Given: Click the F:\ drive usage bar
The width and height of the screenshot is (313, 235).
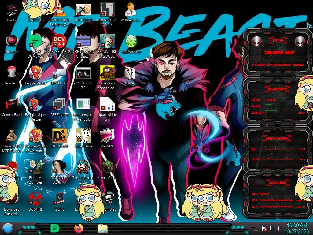Looking at the screenshot, I should click(x=277, y=200).
